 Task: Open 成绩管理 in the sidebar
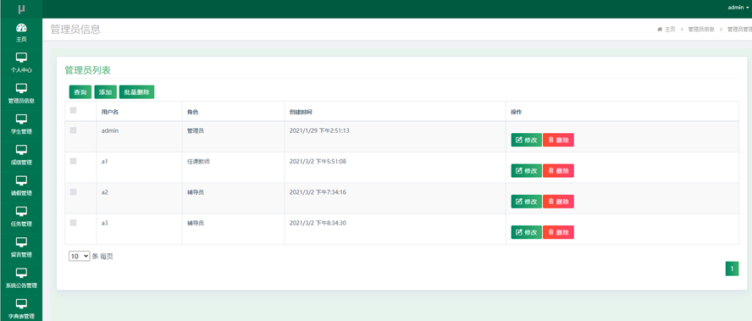pyautogui.click(x=21, y=156)
